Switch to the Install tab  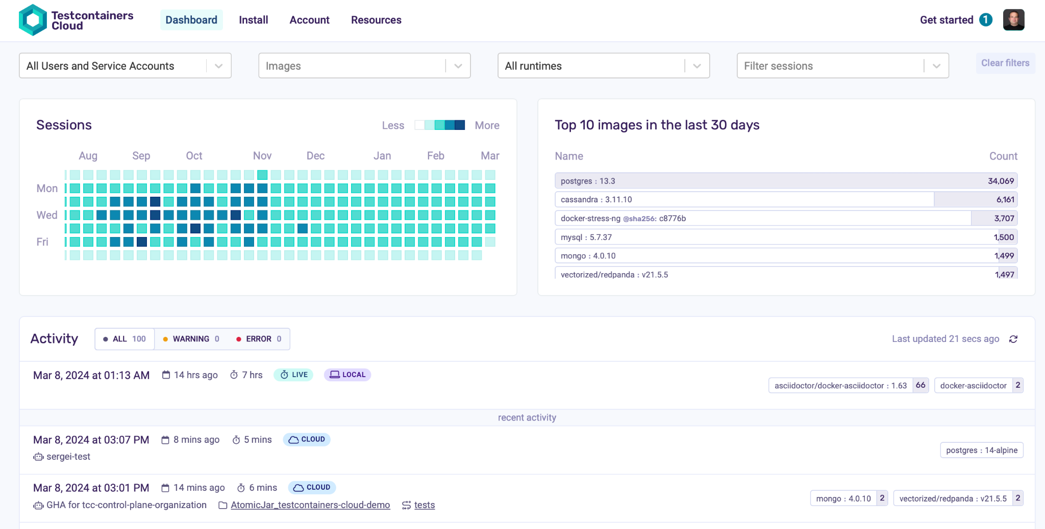coord(254,20)
